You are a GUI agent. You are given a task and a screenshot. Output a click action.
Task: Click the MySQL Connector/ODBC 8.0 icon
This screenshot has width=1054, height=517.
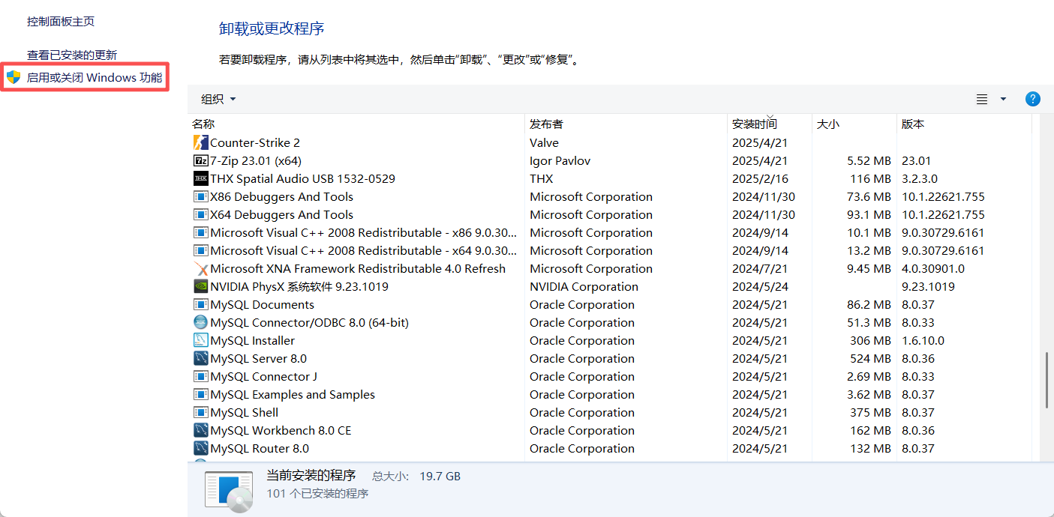pyautogui.click(x=200, y=322)
